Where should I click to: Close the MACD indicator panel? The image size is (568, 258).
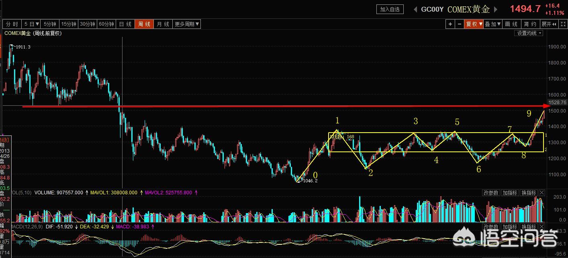click(x=542, y=227)
